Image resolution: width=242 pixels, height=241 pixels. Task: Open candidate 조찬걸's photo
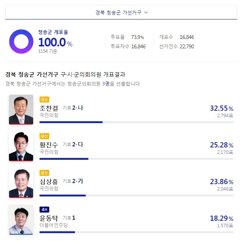[21, 110]
